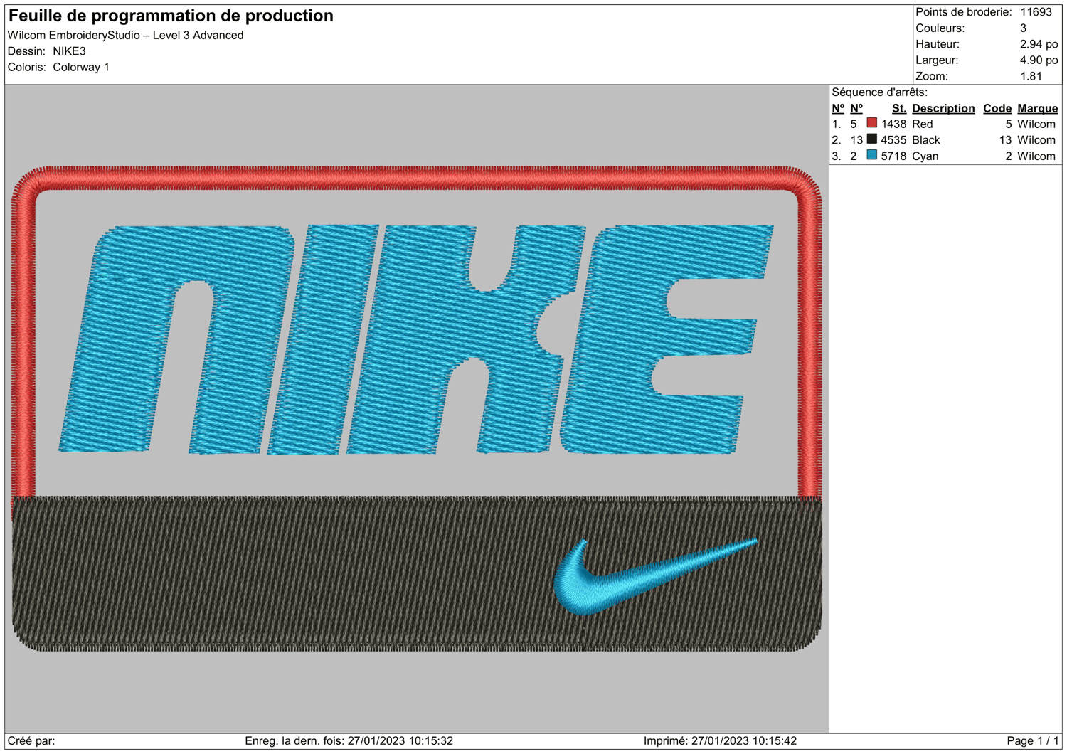Click the 'Points de broderie:' label

pyautogui.click(x=963, y=12)
